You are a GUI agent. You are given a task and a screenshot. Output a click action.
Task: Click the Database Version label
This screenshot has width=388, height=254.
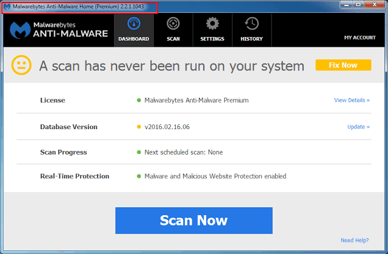[x=69, y=127]
